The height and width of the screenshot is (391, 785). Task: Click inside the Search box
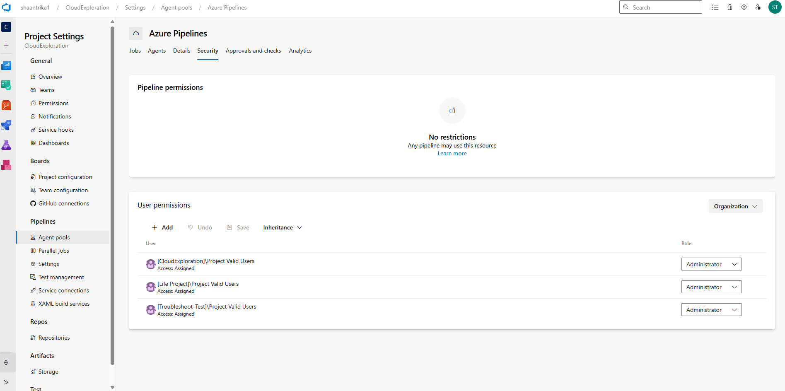[x=661, y=7]
